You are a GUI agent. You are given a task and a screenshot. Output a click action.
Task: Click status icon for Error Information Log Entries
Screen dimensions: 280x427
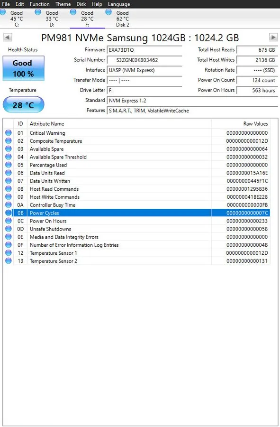[x=9, y=244]
